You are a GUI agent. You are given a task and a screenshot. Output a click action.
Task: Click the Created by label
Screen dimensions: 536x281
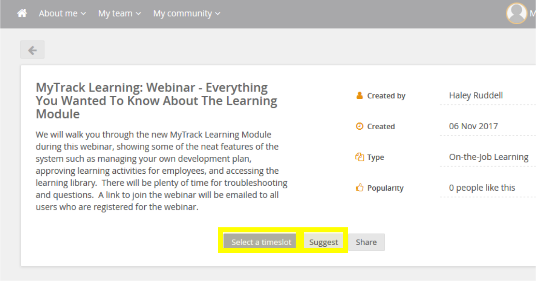click(386, 96)
